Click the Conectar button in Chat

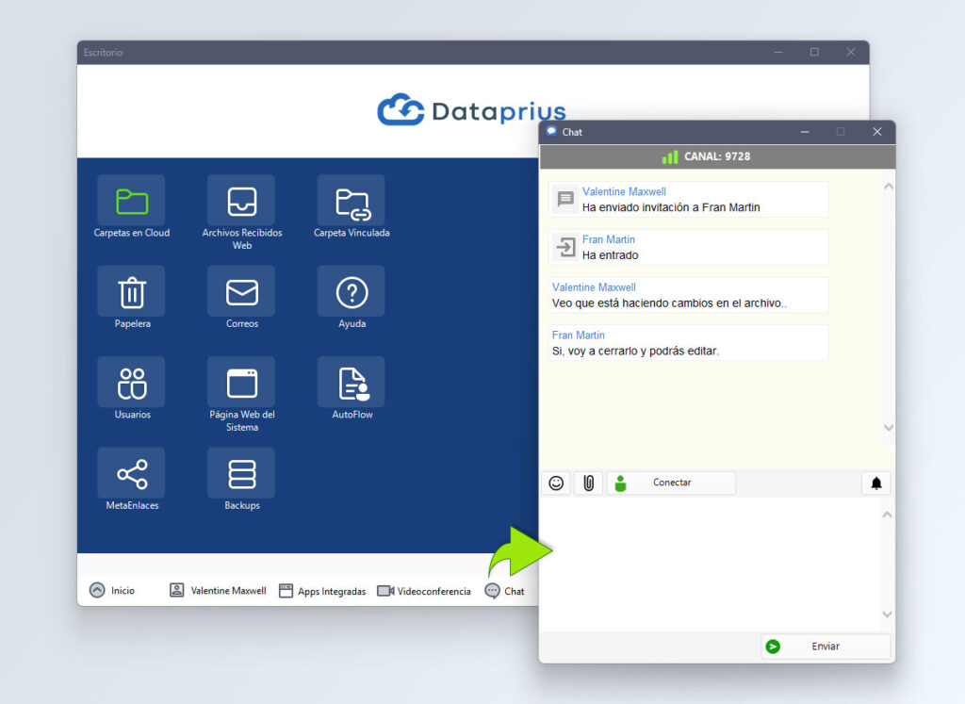coord(671,483)
